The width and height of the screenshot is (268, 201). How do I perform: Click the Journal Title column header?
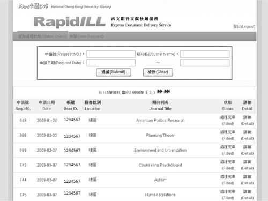click(x=160, y=106)
